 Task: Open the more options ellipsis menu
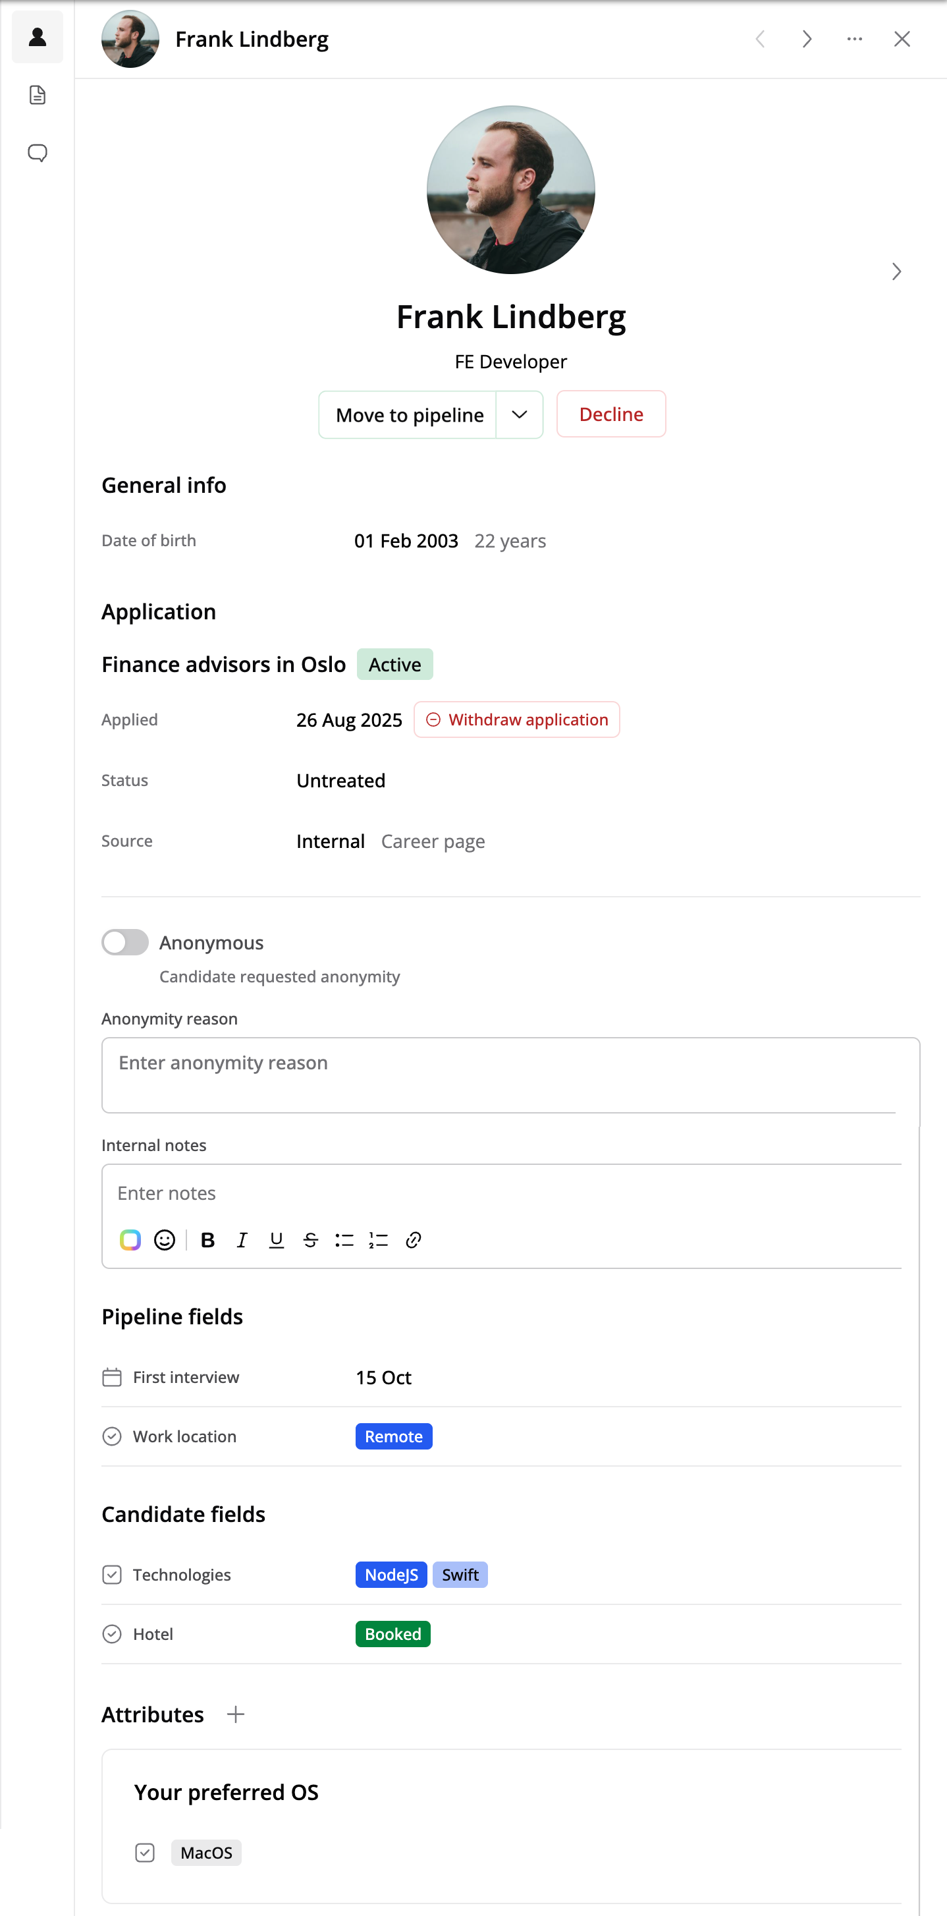pyautogui.click(x=854, y=39)
